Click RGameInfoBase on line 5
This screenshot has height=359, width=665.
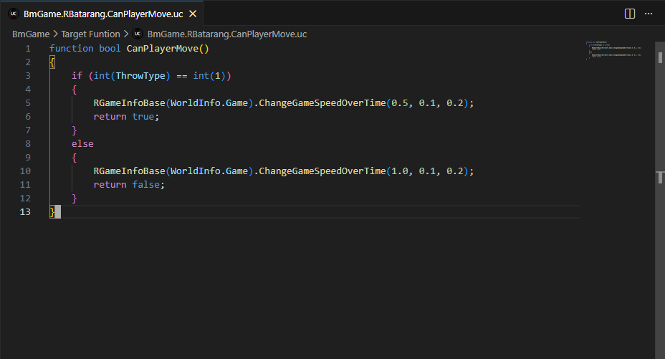point(130,103)
